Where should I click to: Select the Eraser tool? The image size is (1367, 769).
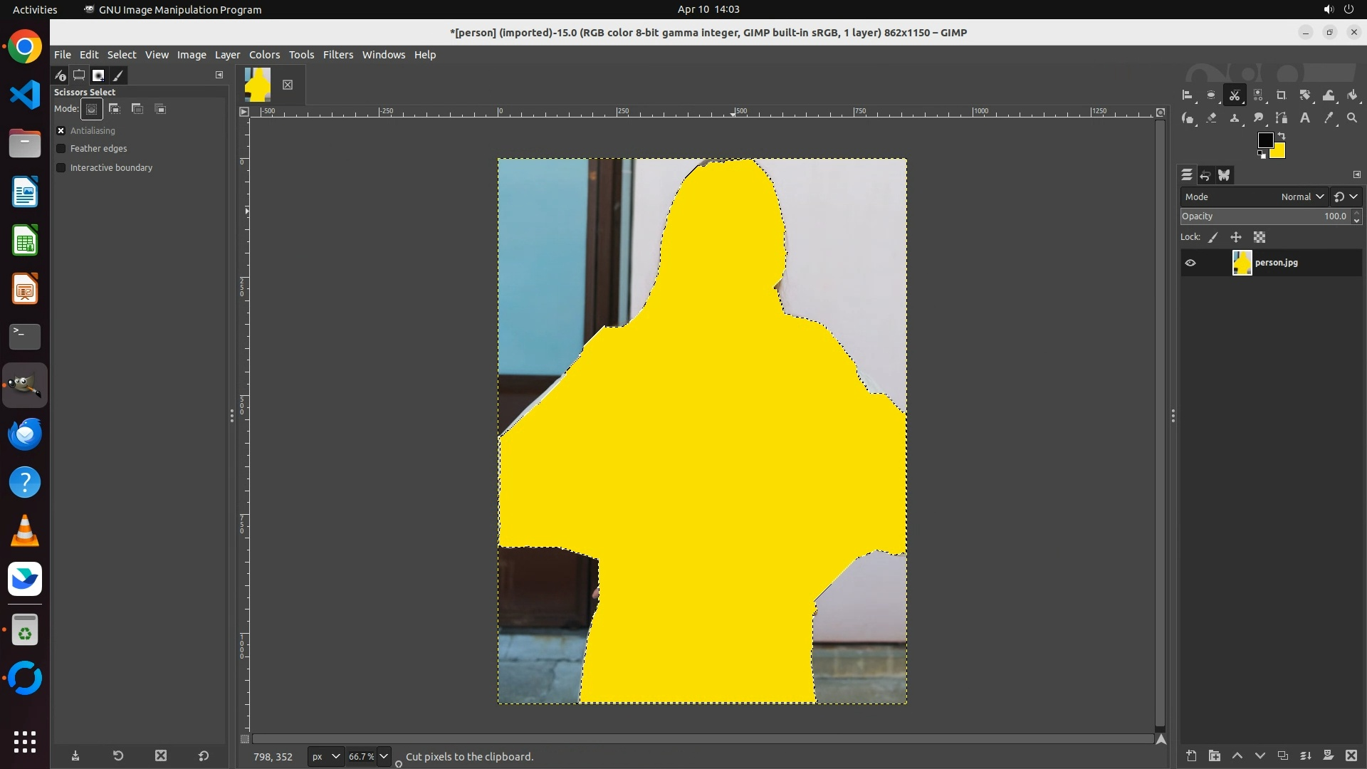tap(1212, 118)
